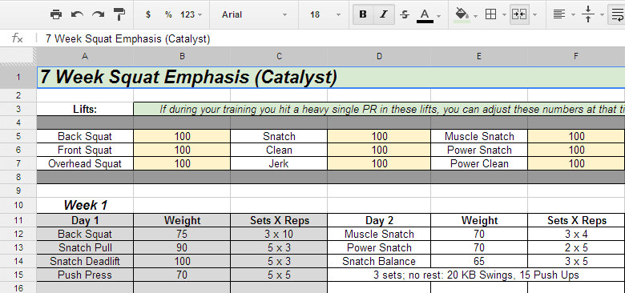Toggle Bold formatting button

click(363, 14)
